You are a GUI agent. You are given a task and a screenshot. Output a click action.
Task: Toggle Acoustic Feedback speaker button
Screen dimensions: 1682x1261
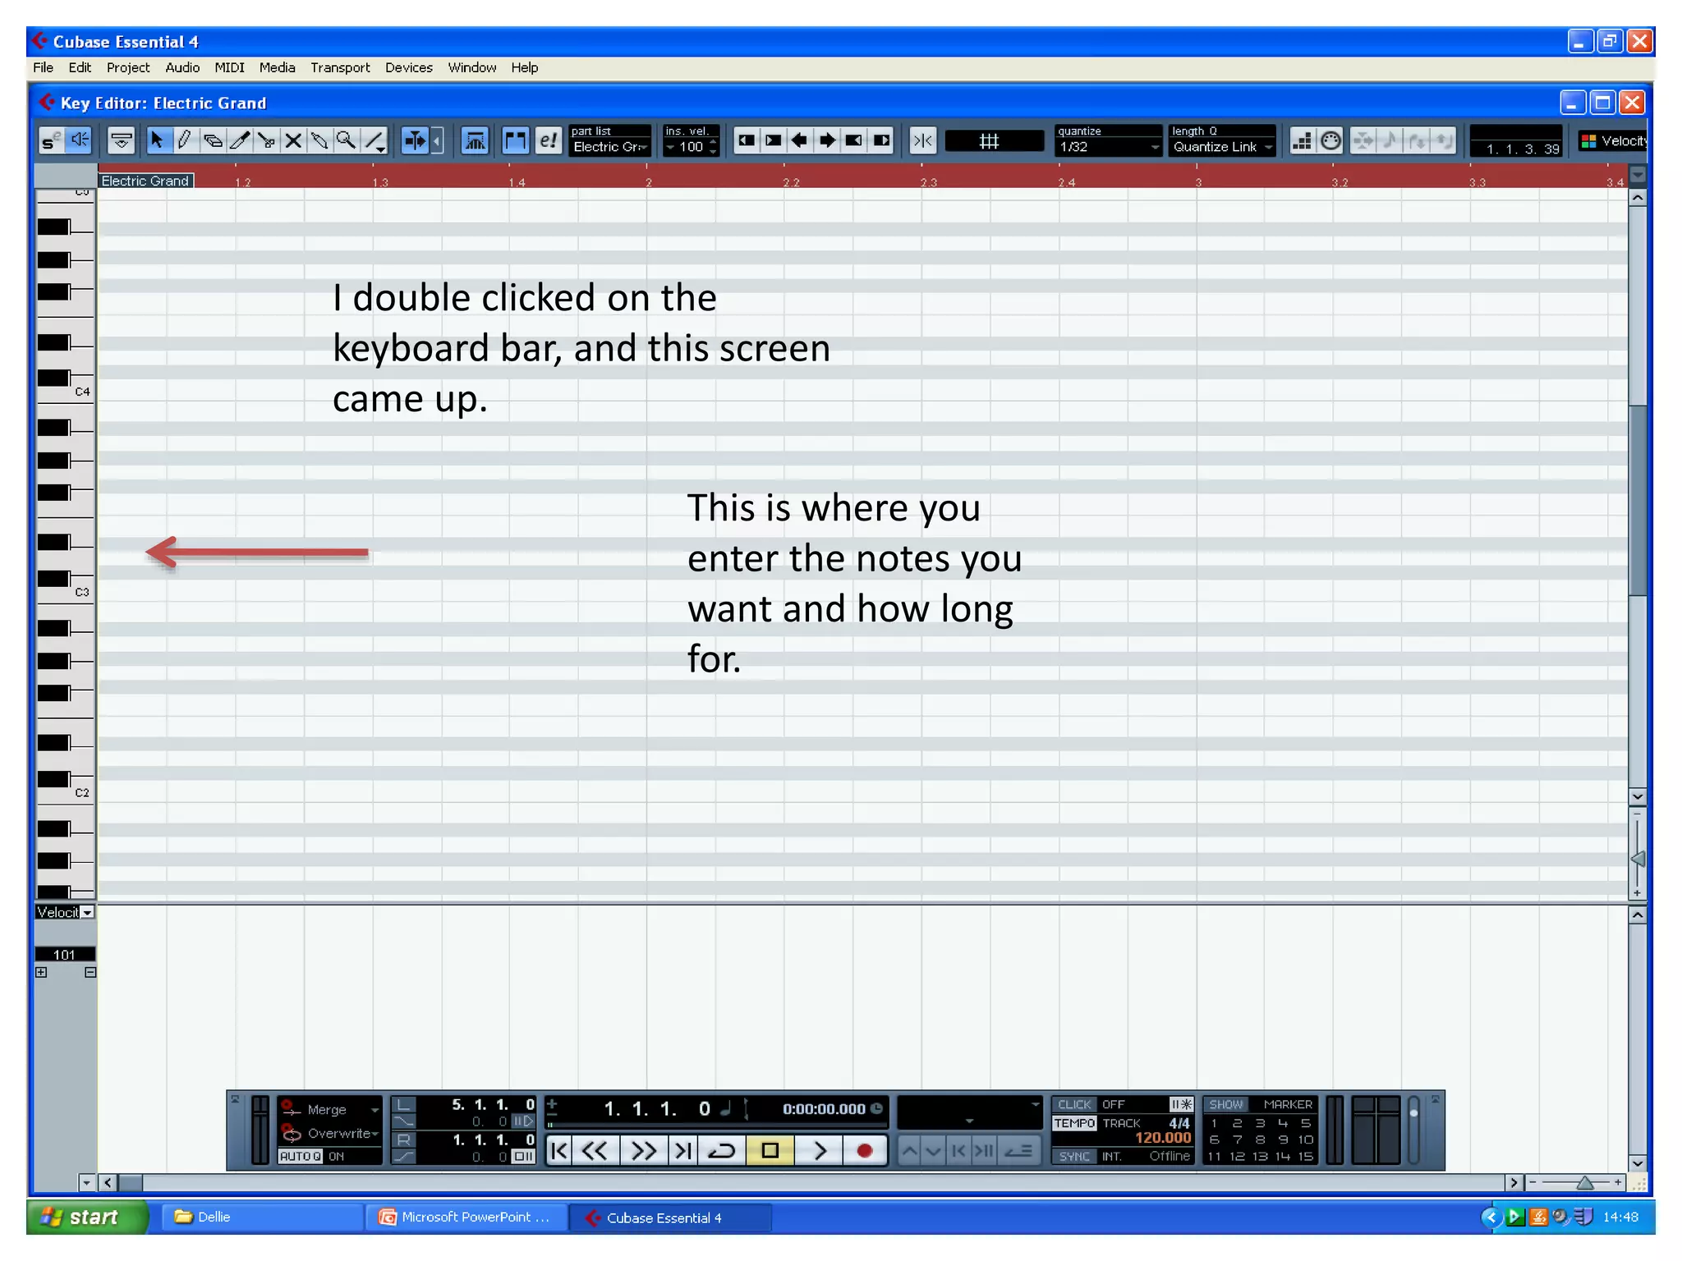pyautogui.click(x=79, y=140)
